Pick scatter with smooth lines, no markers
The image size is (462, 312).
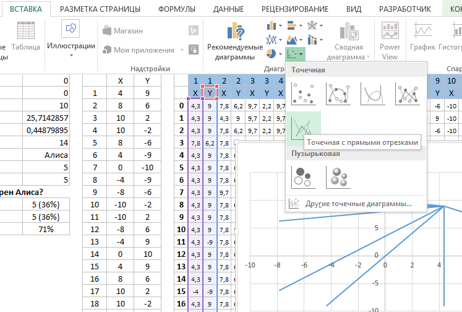[372, 95]
